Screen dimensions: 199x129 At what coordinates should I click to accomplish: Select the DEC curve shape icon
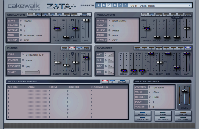[111, 66]
